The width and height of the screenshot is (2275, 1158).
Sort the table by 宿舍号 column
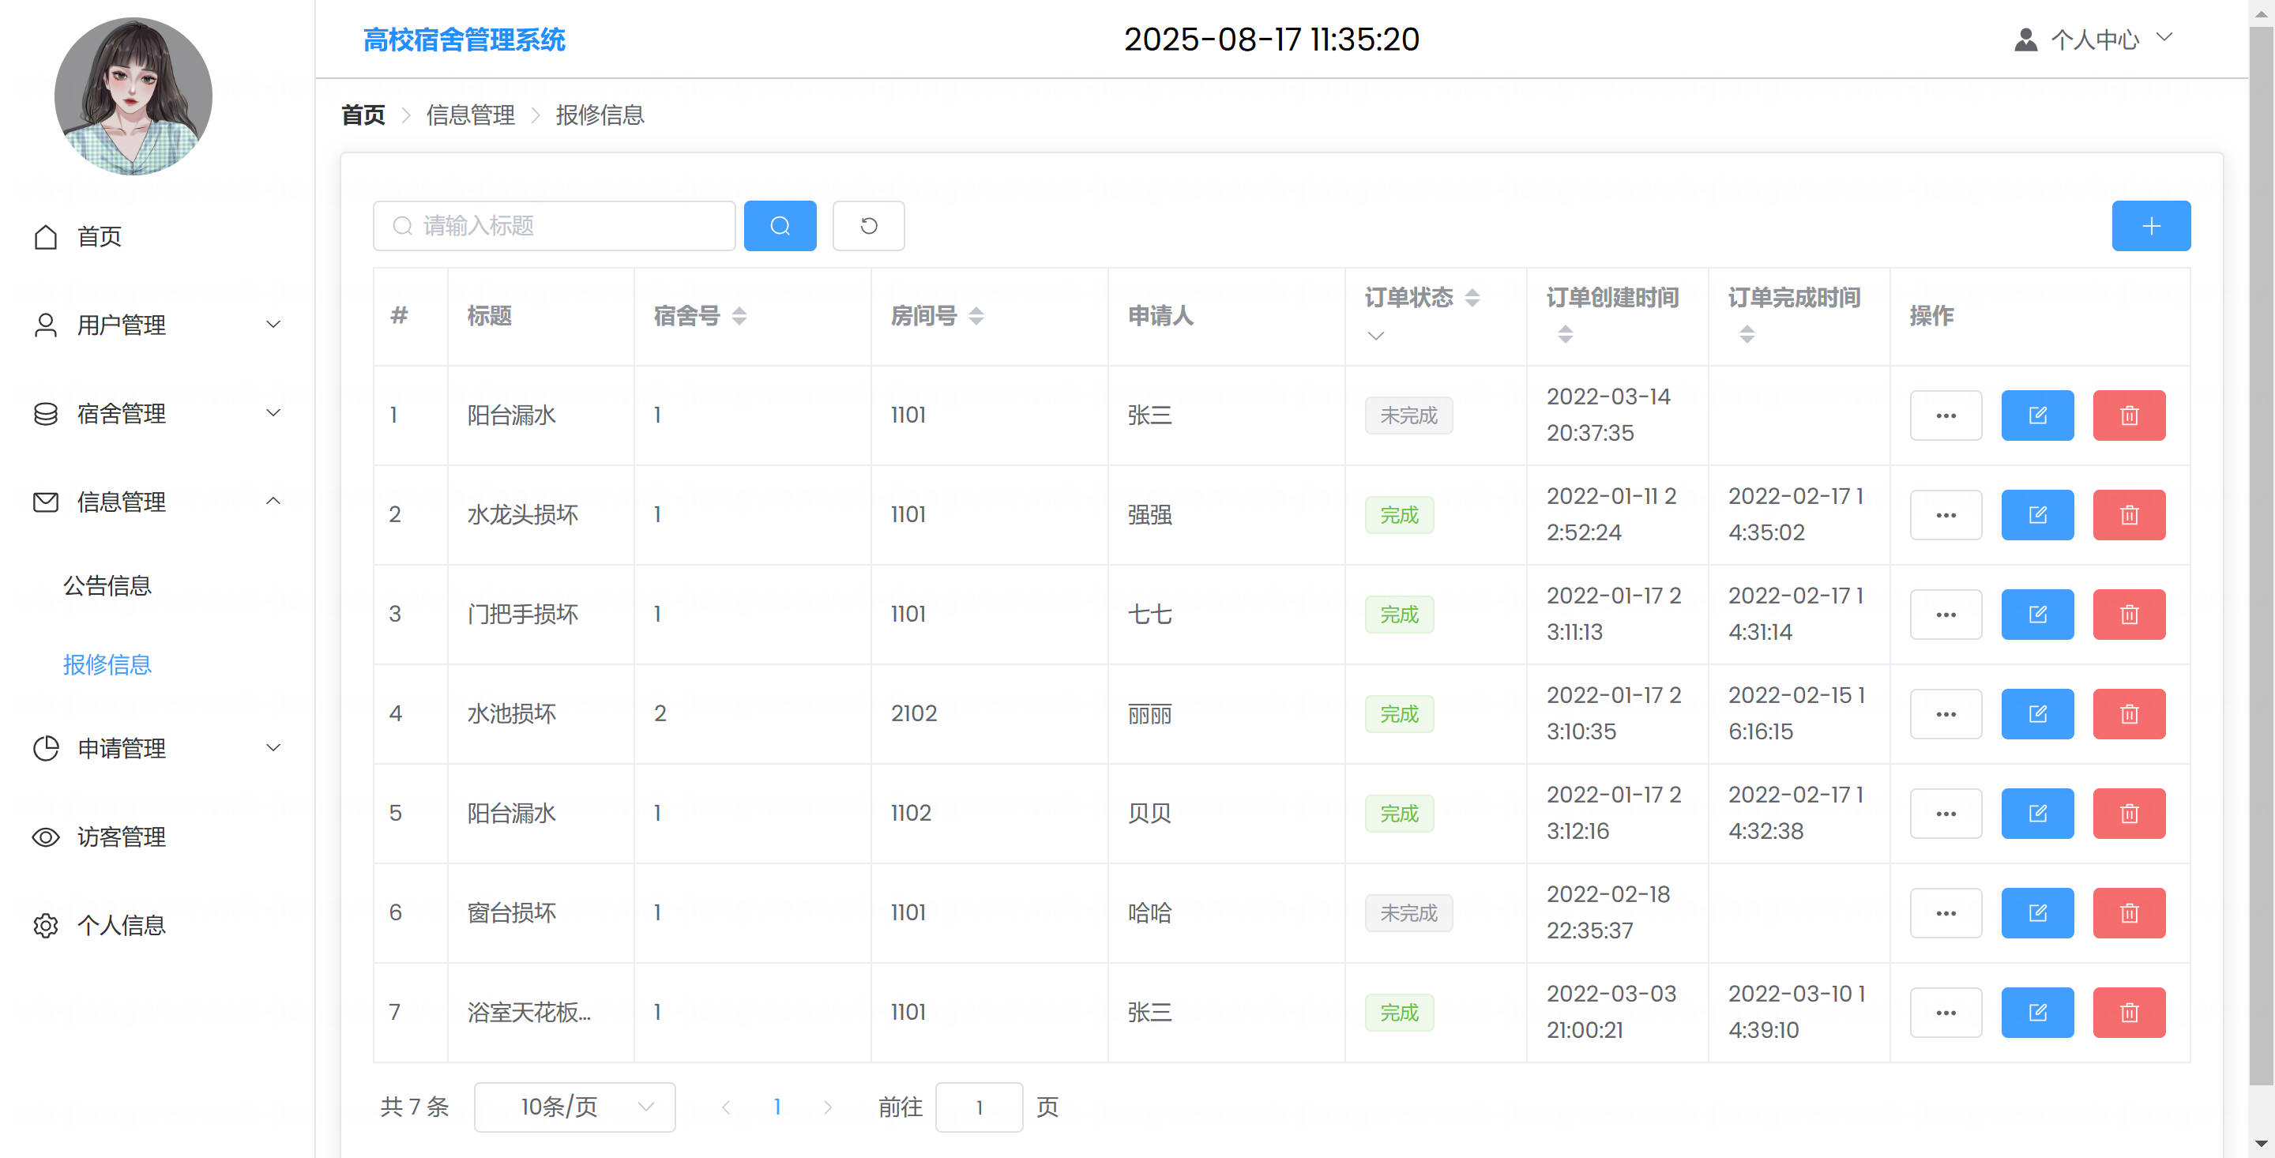739,316
